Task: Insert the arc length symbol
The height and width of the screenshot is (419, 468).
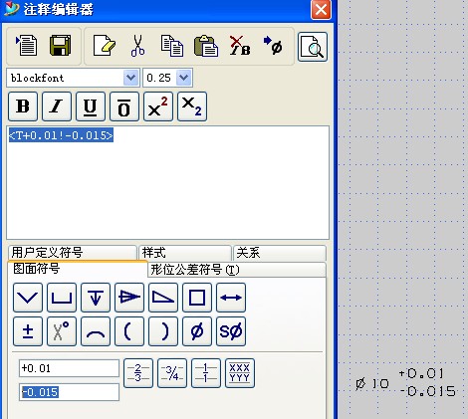Action: pos(96,331)
